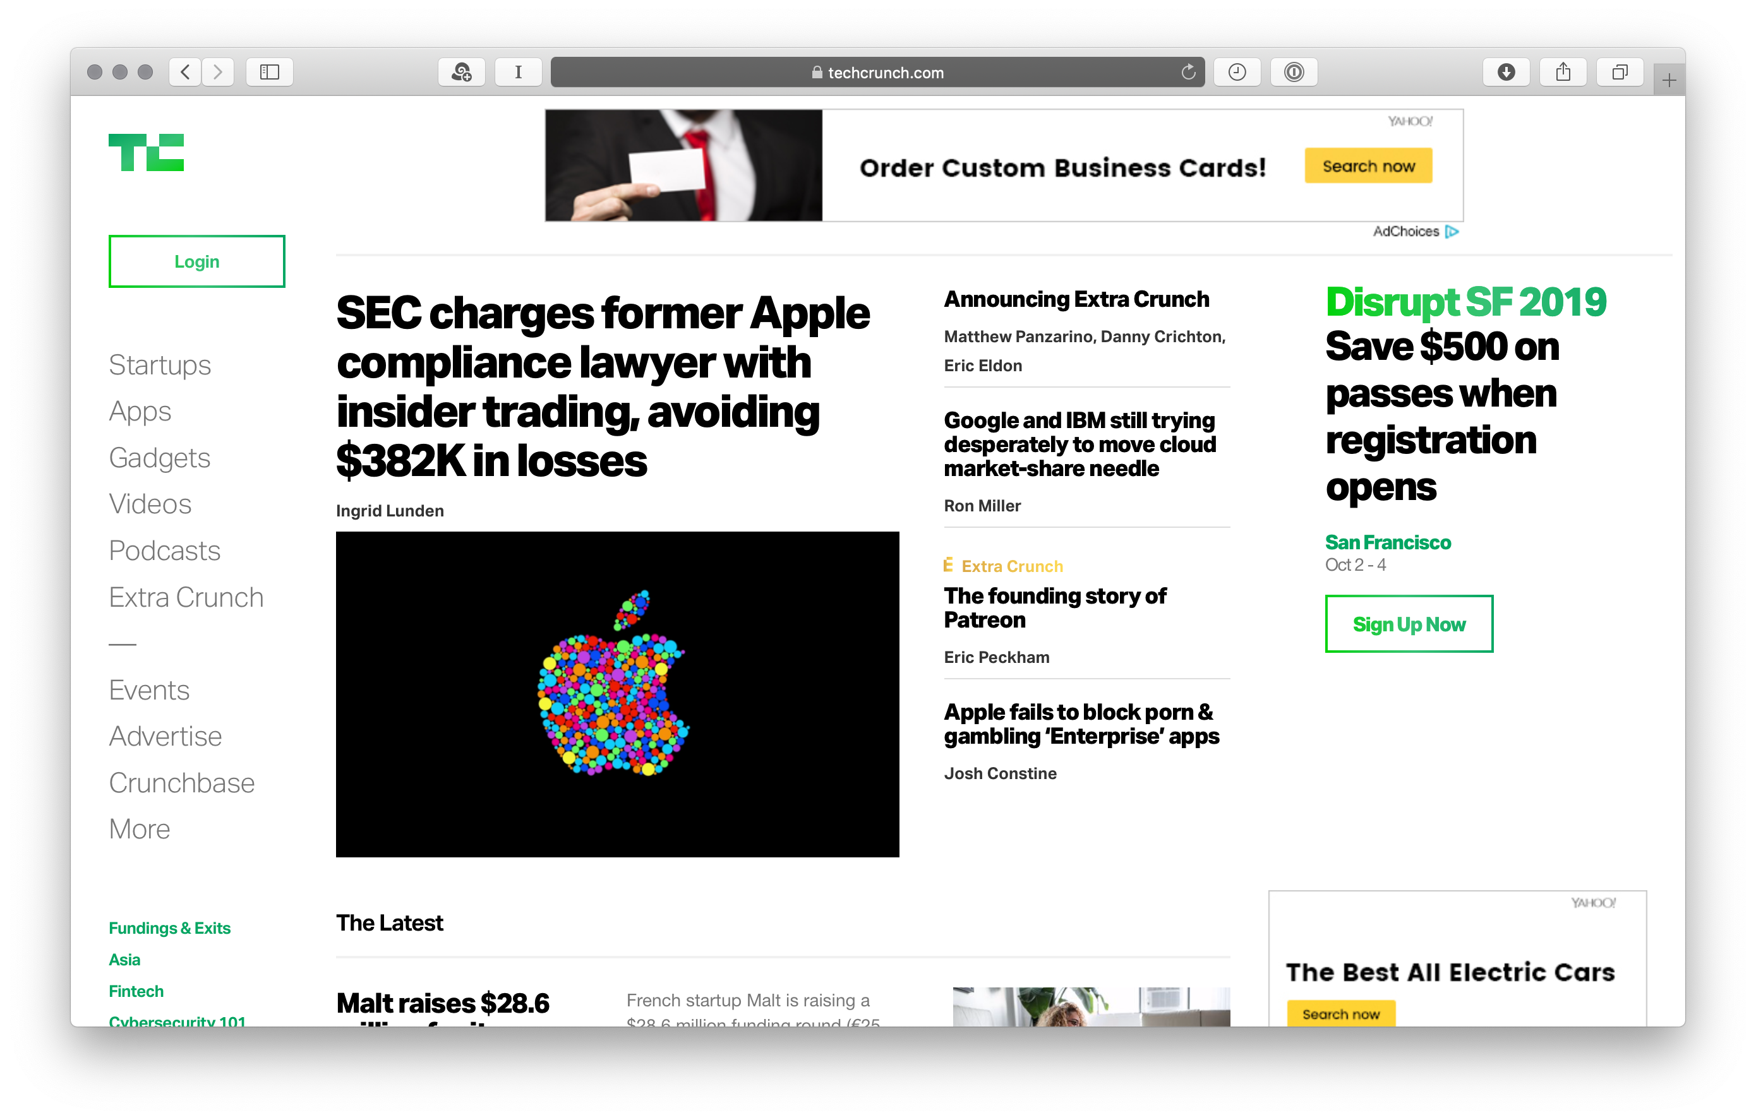Click the AdChoices icon under the ad

pos(1451,232)
